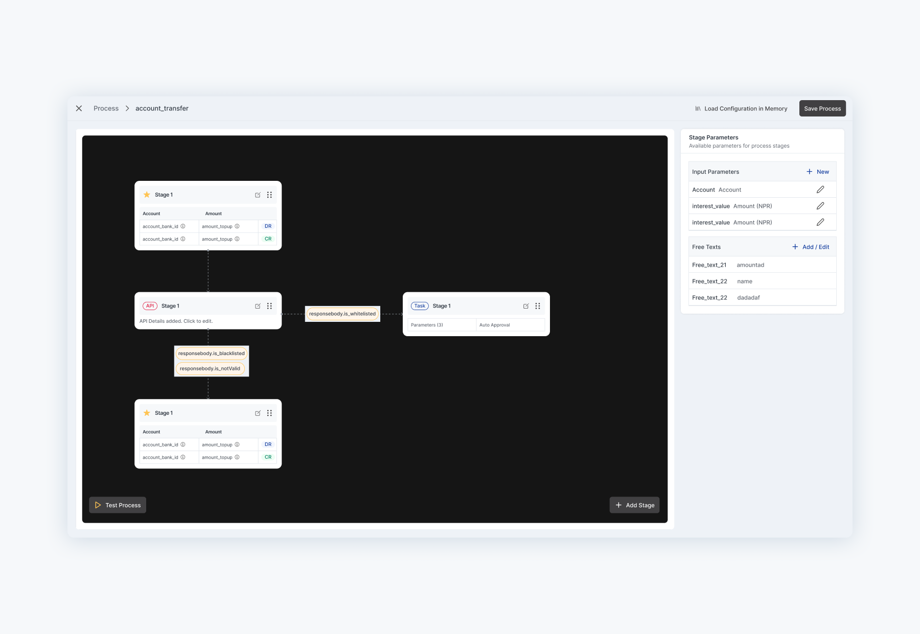Click the dots handle on bottom Stage 1 card
This screenshot has width=920, height=634.
click(x=269, y=413)
